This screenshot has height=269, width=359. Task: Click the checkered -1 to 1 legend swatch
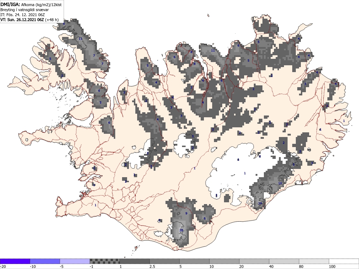point(104,261)
